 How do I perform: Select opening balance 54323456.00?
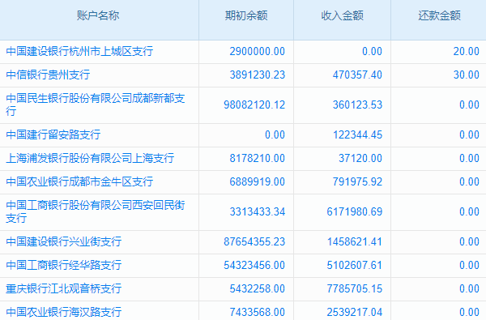(254, 265)
